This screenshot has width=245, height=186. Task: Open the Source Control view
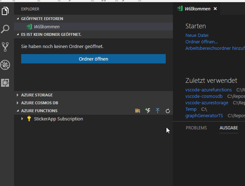[x=5, y=47]
